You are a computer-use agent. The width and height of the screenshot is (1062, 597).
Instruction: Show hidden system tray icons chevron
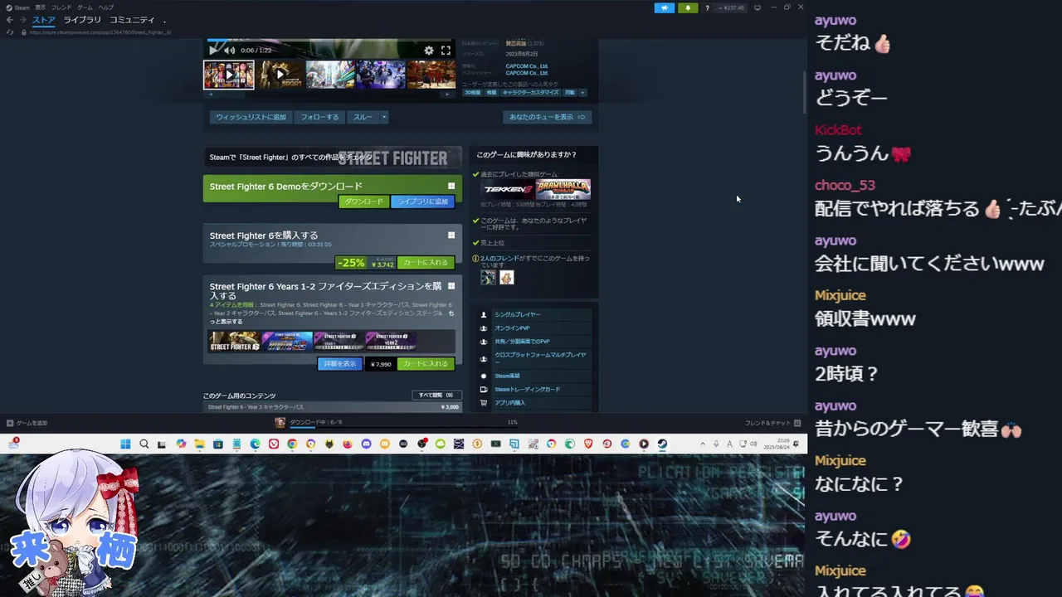pos(703,444)
